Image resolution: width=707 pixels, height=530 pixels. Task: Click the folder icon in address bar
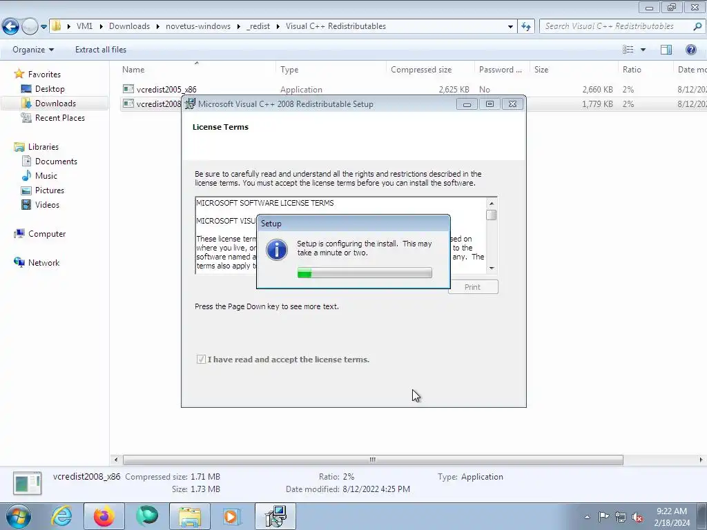point(57,26)
